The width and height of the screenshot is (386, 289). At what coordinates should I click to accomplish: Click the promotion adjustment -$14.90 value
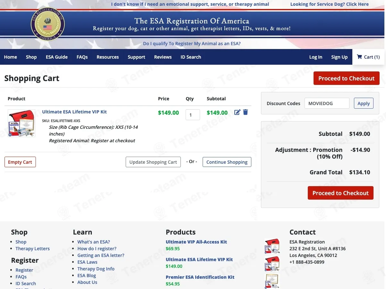360,150
